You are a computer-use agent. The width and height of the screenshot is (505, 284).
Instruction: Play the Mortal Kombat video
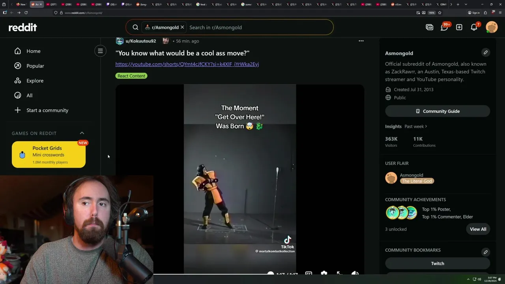(x=239, y=179)
